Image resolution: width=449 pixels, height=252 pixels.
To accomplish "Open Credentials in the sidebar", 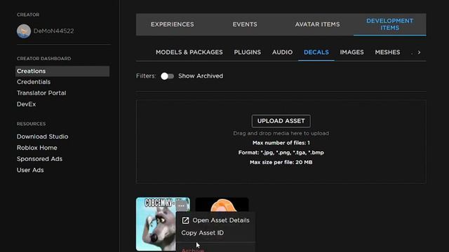I will point(34,82).
